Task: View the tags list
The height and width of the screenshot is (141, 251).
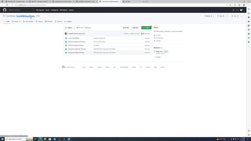Action: [88, 28]
